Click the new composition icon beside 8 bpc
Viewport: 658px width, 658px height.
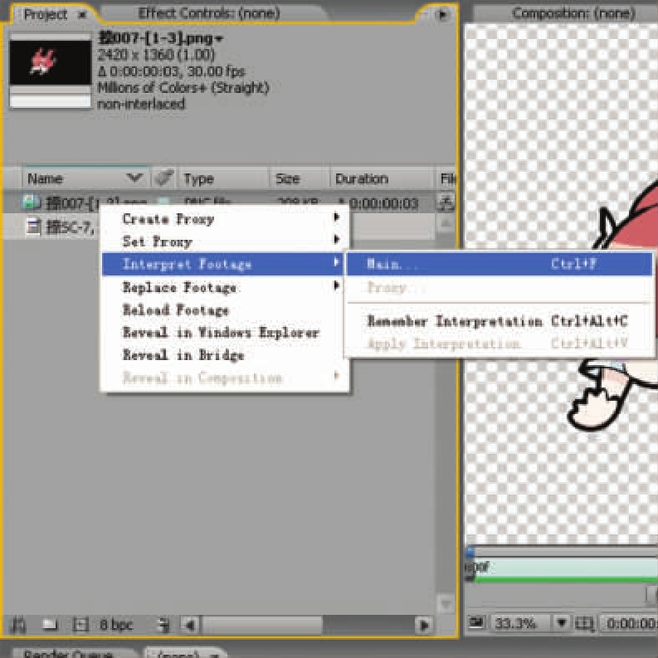pos(80,625)
